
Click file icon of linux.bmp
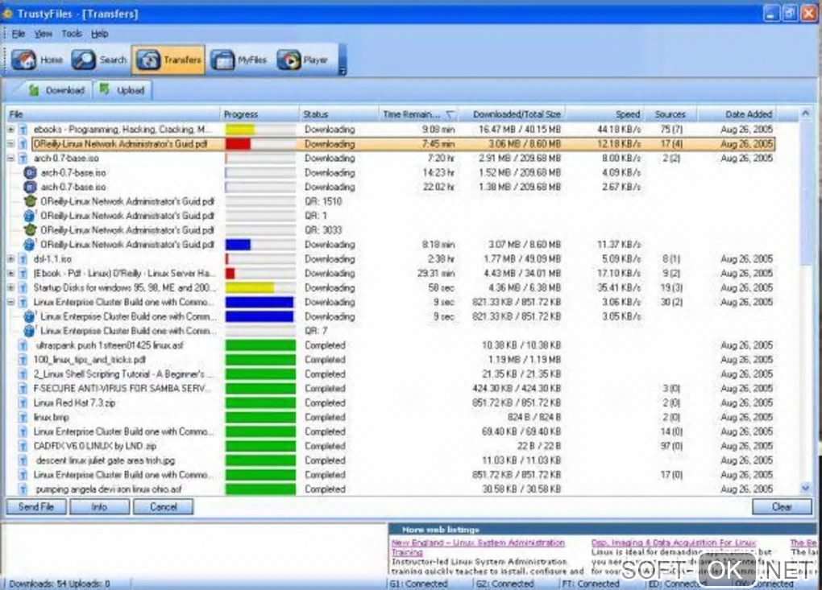(x=23, y=417)
